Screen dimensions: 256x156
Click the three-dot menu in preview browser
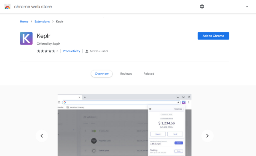tap(188, 102)
